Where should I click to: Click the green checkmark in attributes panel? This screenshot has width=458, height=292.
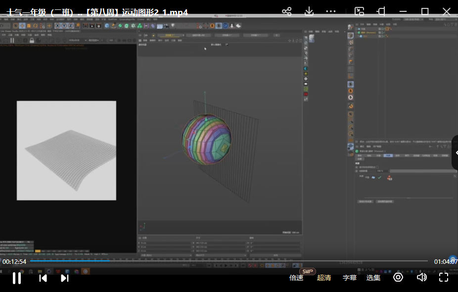click(379, 177)
